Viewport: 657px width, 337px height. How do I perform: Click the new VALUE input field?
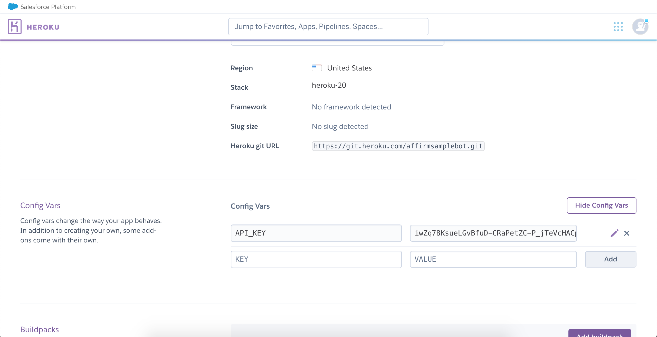click(493, 259)
